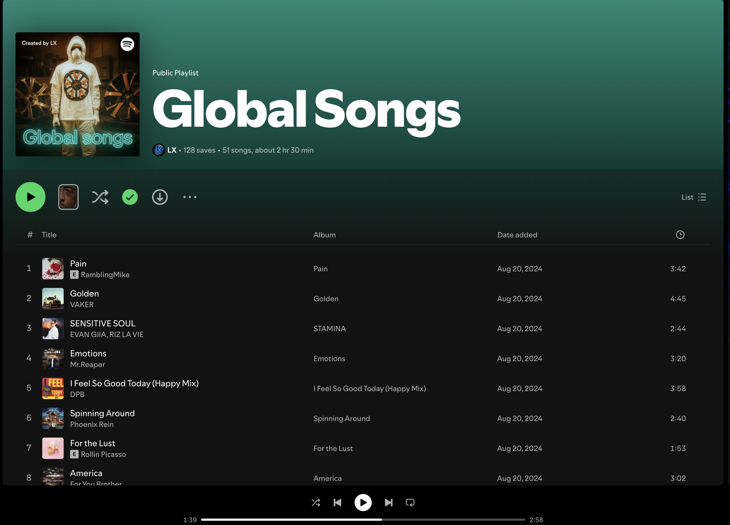The image size is (730, 525).
Task: Toggle repeat in bottom player bar
Action: 410,503
